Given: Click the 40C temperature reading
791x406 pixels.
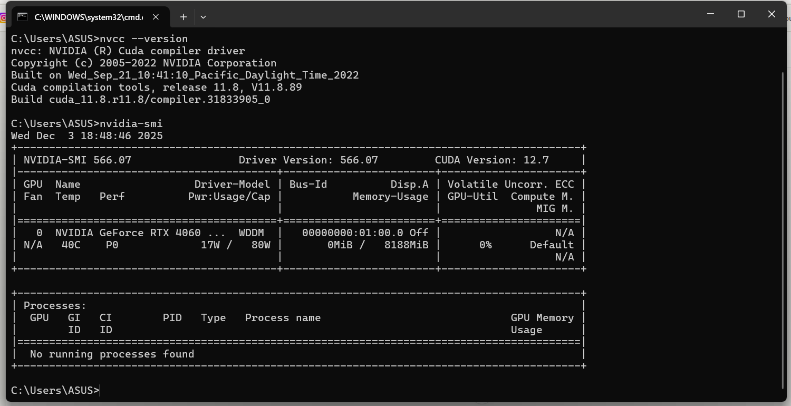Looking at the screenshot, I should click(71, 245).
